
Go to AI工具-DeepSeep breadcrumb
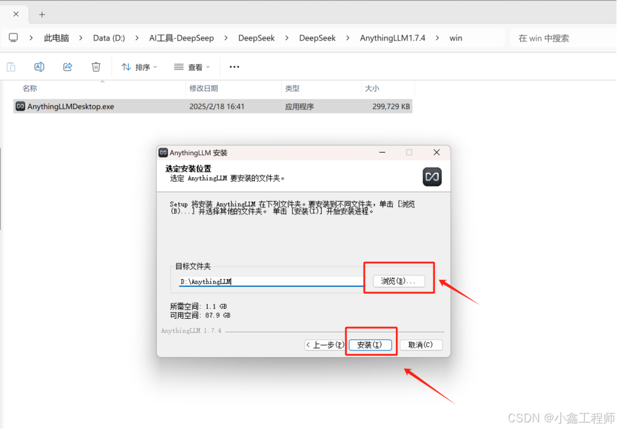(x=182, y=38)
